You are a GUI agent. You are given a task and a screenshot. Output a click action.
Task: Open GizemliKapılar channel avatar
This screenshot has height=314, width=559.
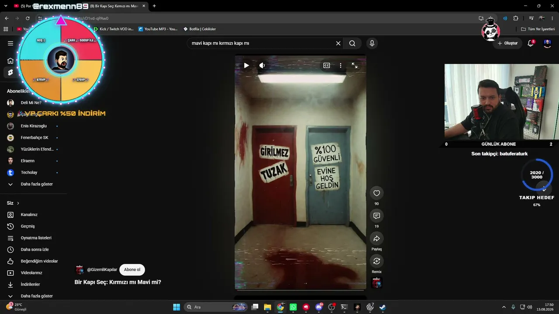pos(79,270)
